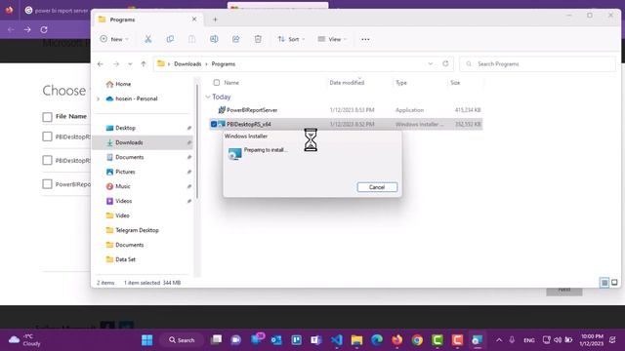The image size is (625, 351).
Task: Expand the hosein - Personal OneDrive node
Action: click(x=98, y=98)
